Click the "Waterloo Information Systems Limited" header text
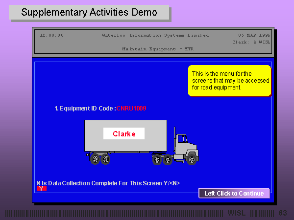 155,35
